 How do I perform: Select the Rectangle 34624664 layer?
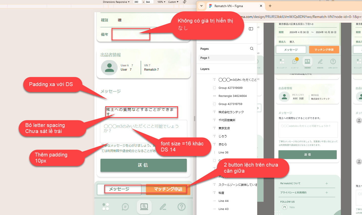232,96
